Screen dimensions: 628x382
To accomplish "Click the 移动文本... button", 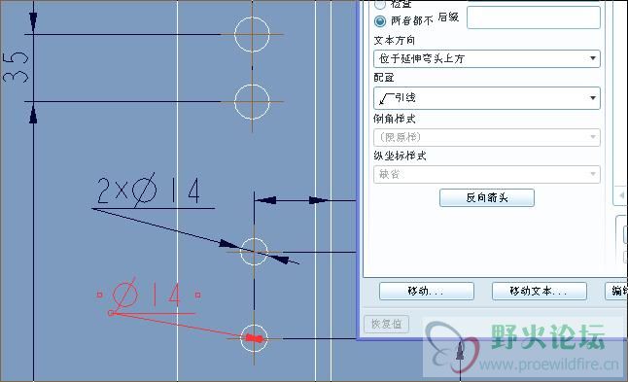I will point(540,291).
